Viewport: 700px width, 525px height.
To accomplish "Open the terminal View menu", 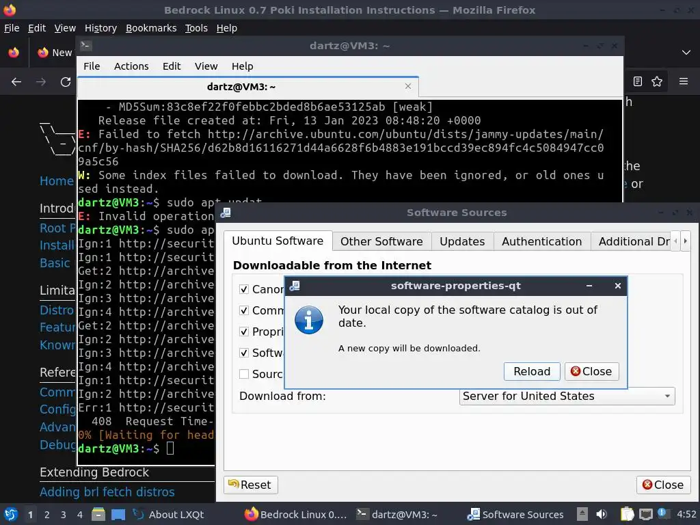I will (x=206, y=66).
